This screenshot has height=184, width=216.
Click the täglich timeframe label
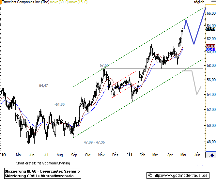pyautogui.click(x=199, y=2)
